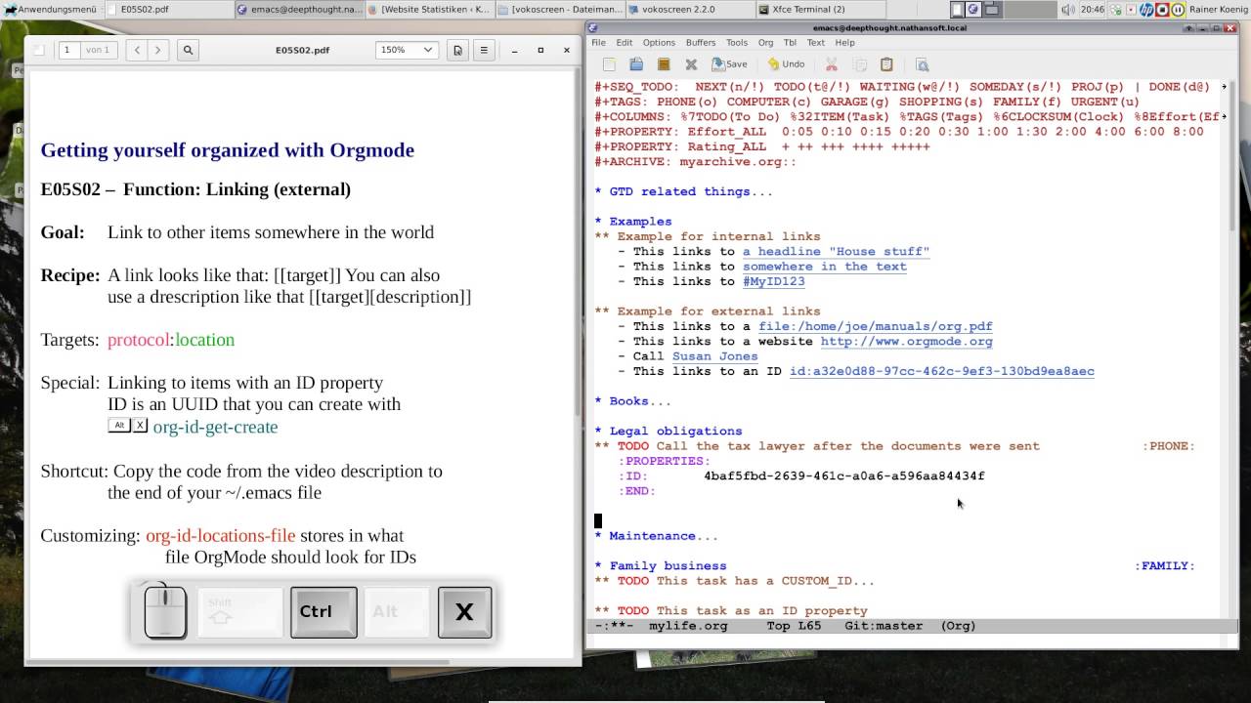Expand 'TODO This task has a CUSTOM_ID...' heading

coord(734,581)
